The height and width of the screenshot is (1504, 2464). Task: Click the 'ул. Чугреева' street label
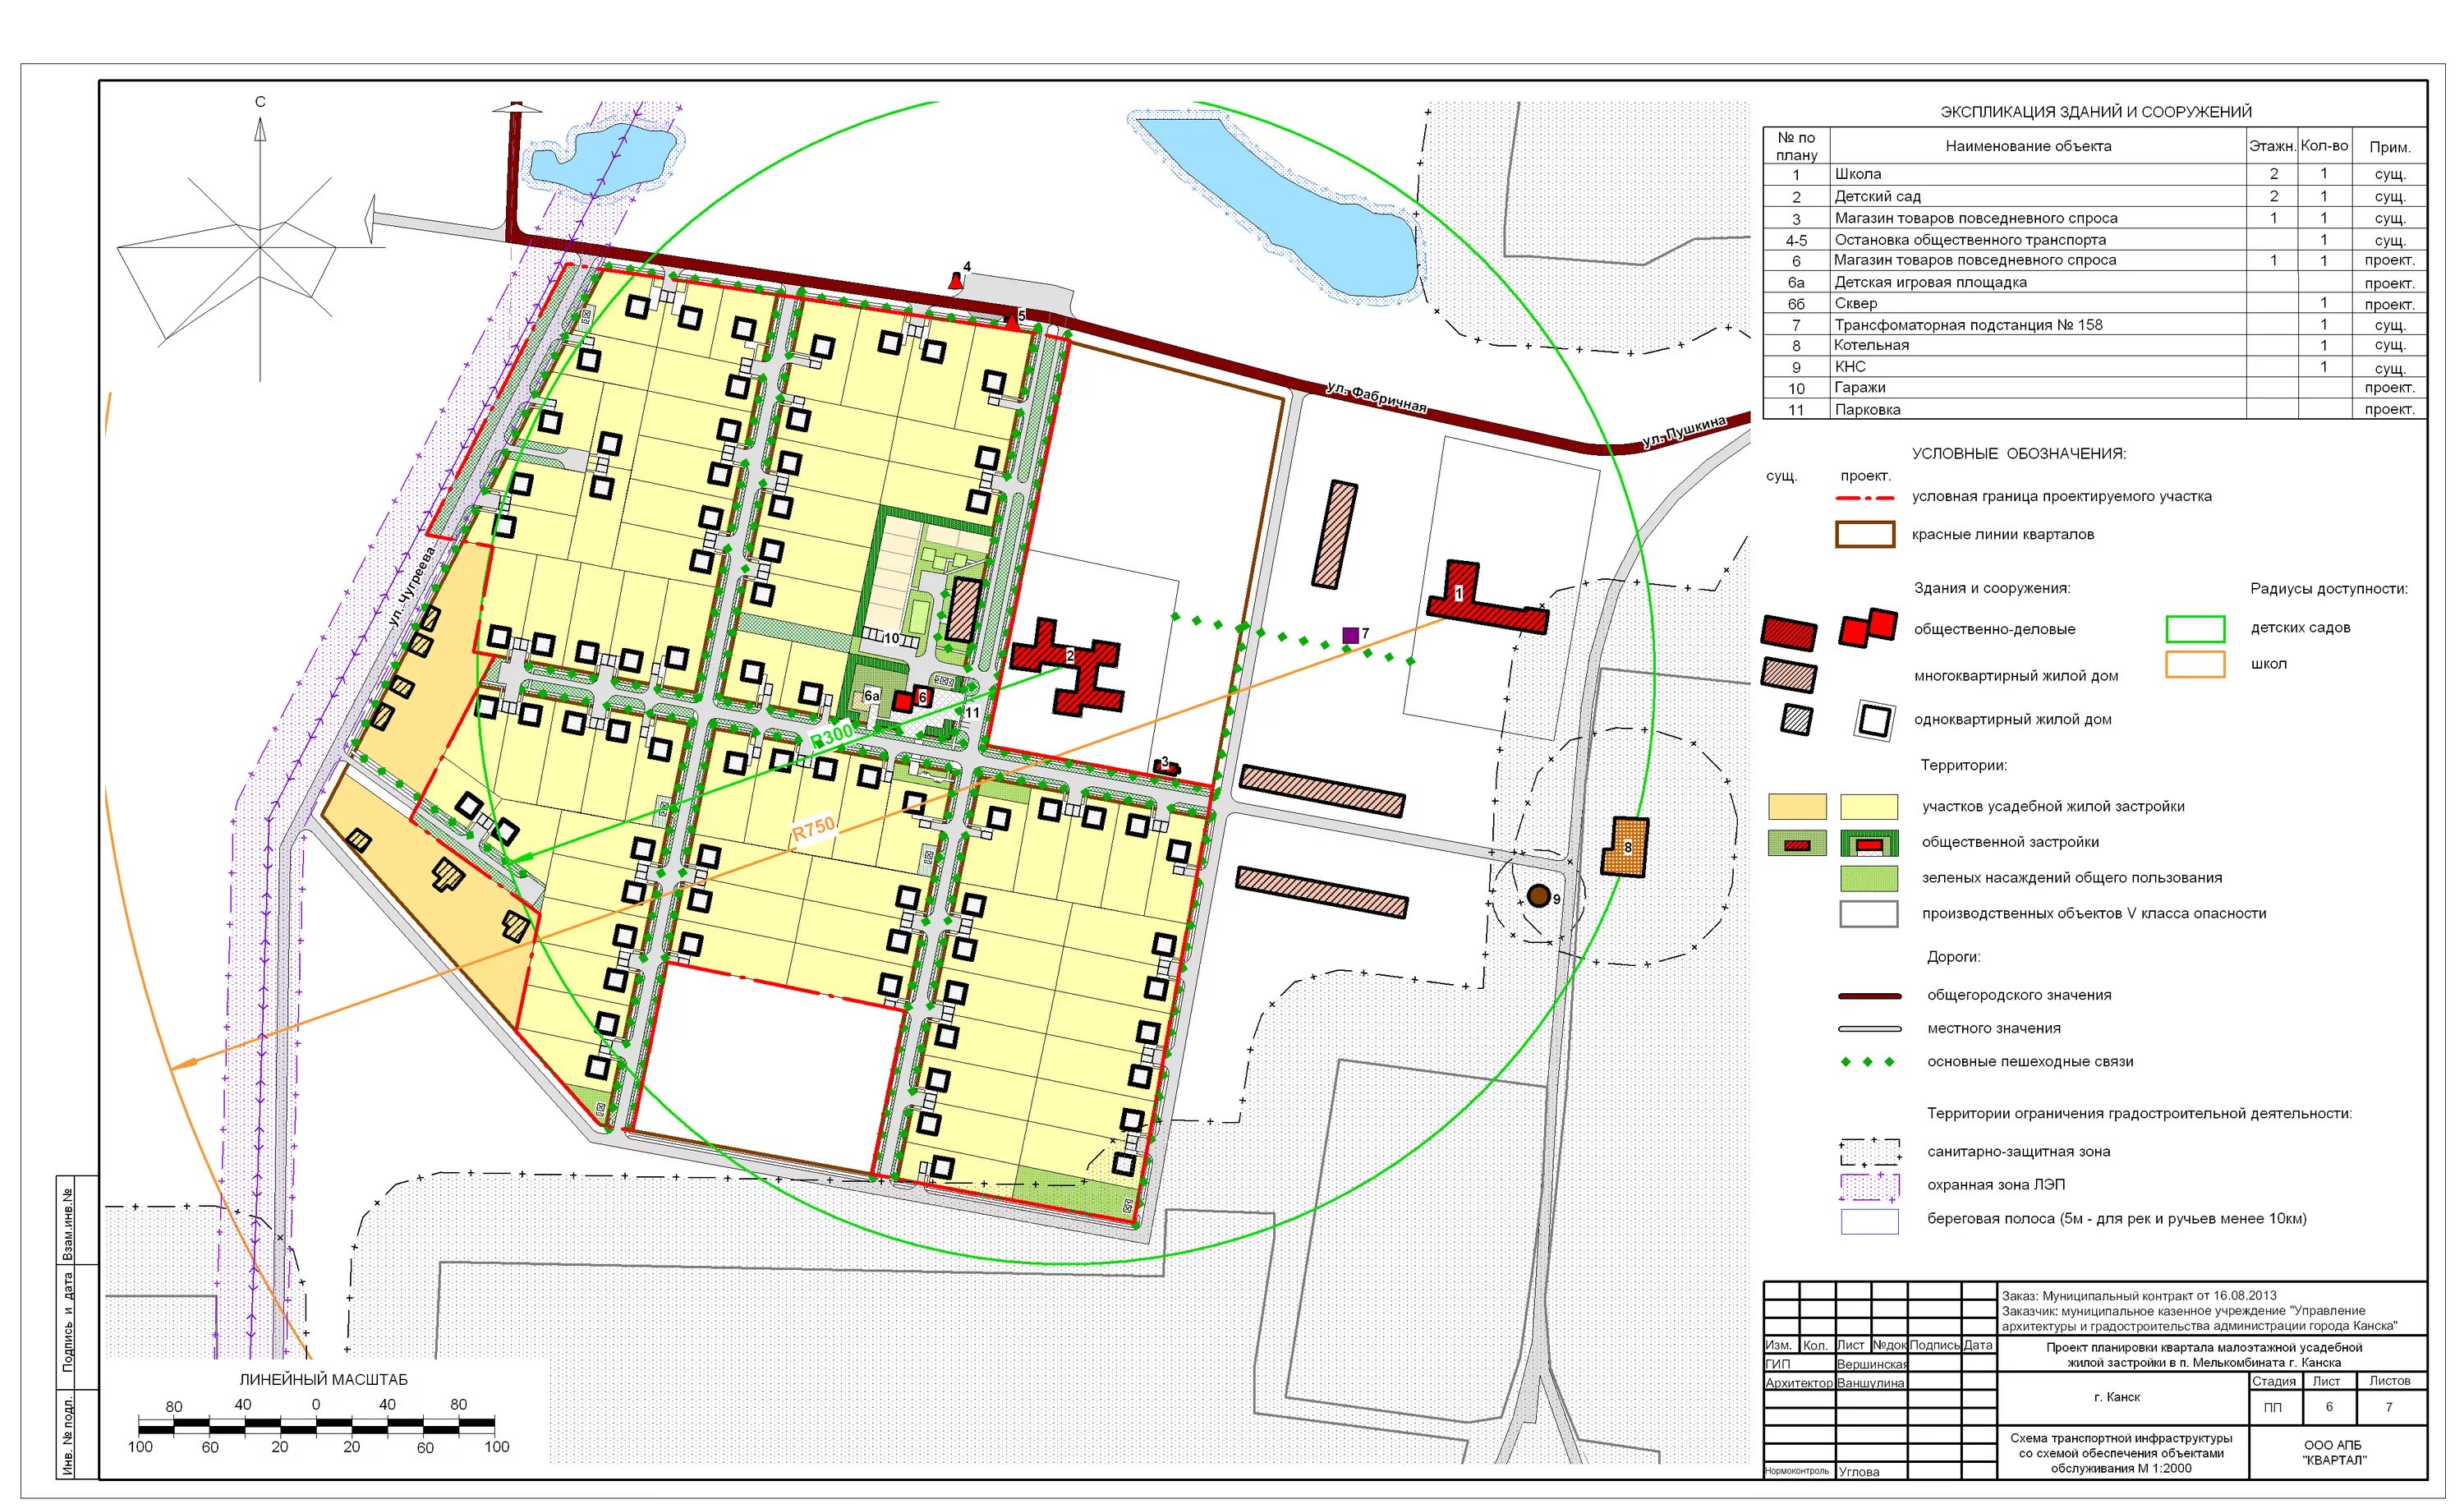point(412,587)
